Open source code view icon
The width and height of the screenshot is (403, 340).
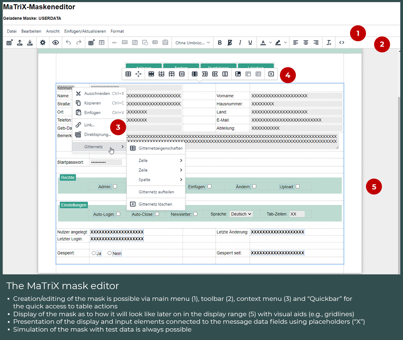tap(342, 43)
